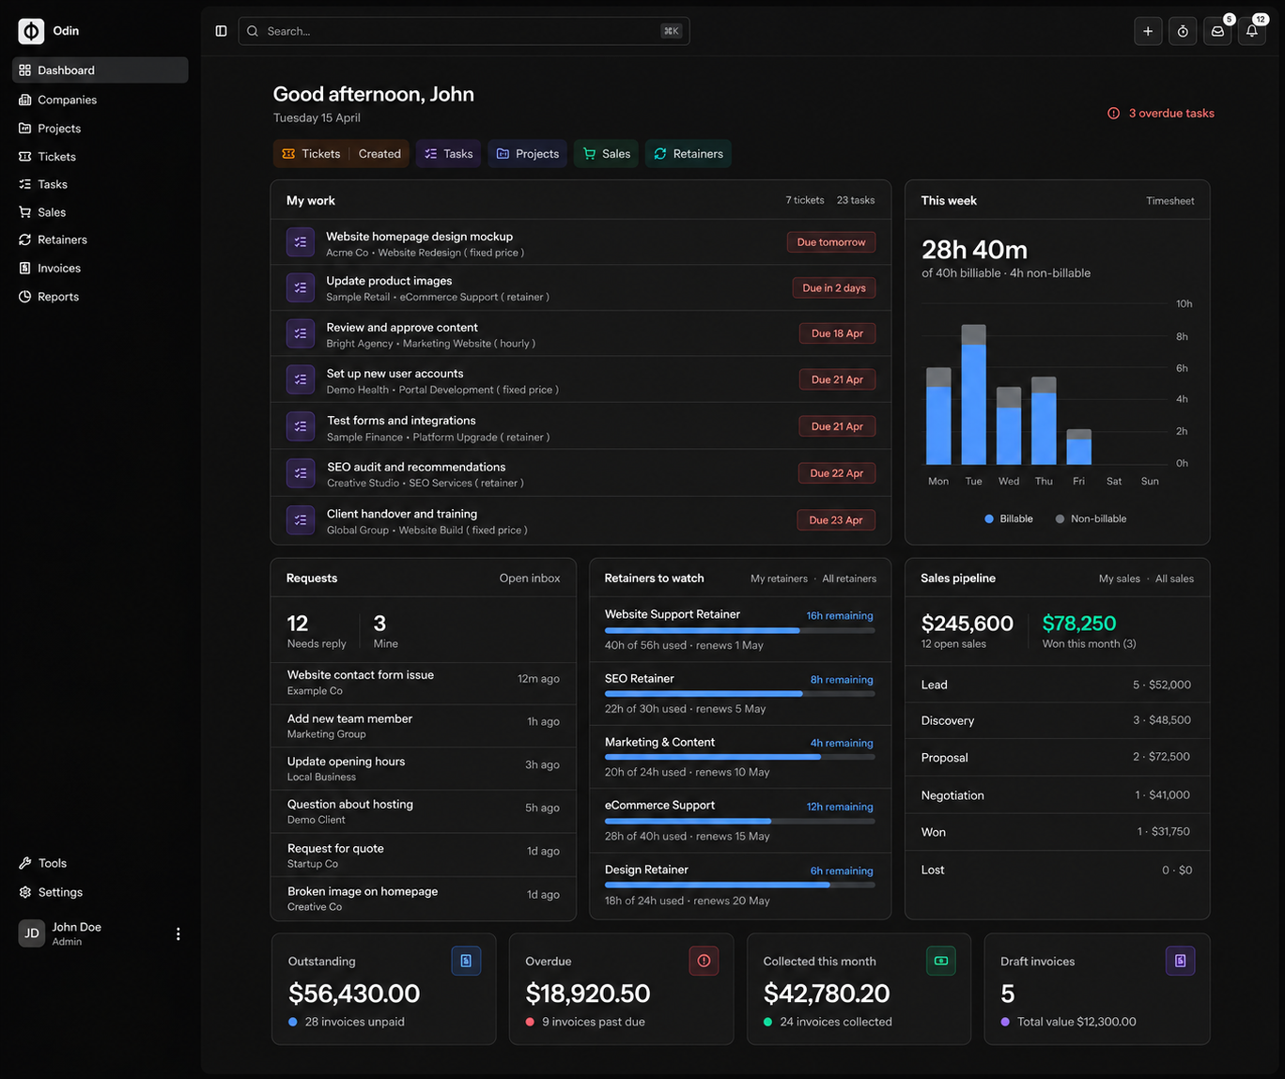Click the Settings gear icon

[25, 892]
